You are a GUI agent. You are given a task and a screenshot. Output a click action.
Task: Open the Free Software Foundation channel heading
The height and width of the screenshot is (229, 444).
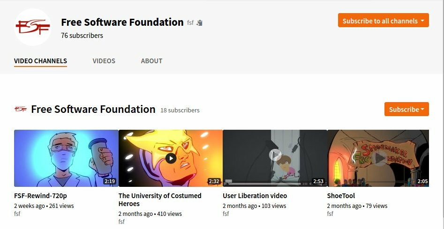point(93,109)
